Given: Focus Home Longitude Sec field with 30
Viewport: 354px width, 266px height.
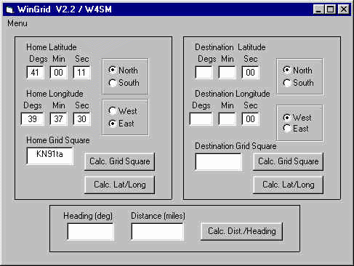Looking at the screenshot, I should 81,119.
